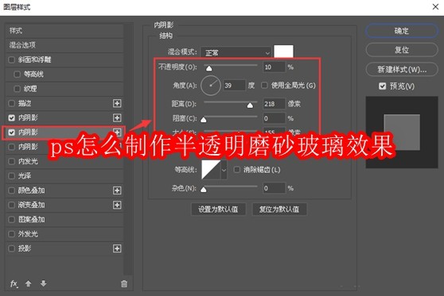Open the fx effects menu icon
This screenshot has height=296, width=444.
coord(14,283)
